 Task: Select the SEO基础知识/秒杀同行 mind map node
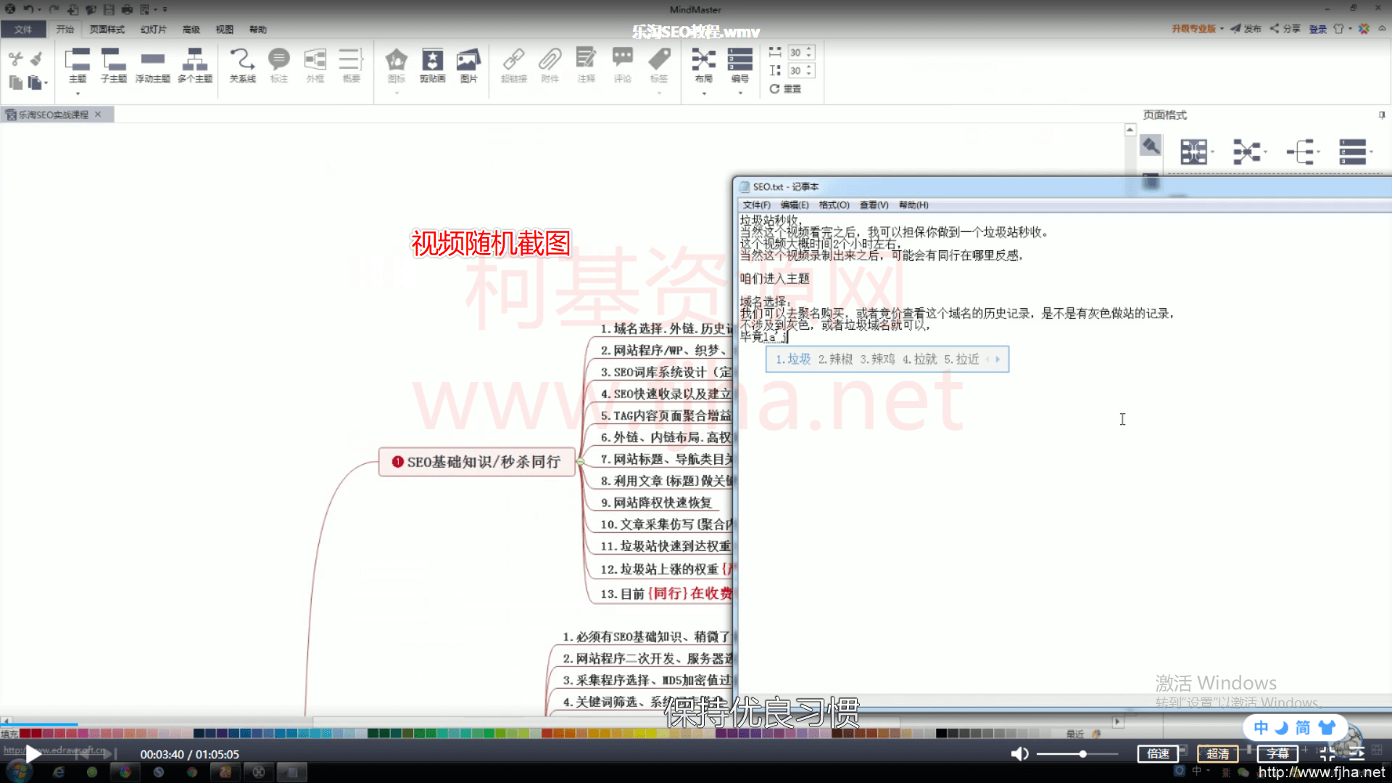(476, 462)
